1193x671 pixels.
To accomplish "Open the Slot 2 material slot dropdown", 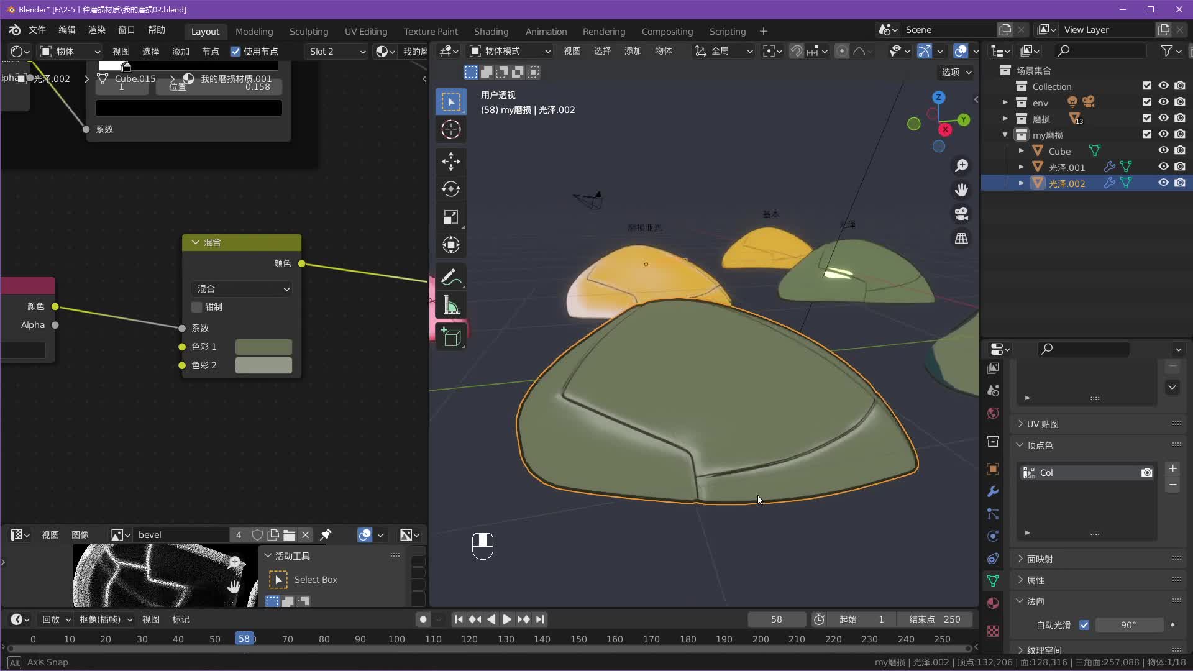I will (x=337, y=52).
